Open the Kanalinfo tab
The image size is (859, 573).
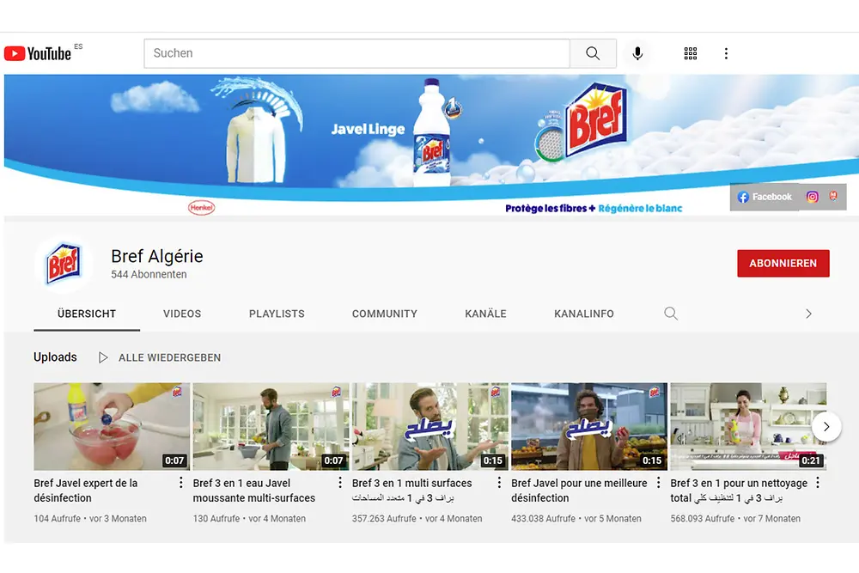[x=584, y=314]
